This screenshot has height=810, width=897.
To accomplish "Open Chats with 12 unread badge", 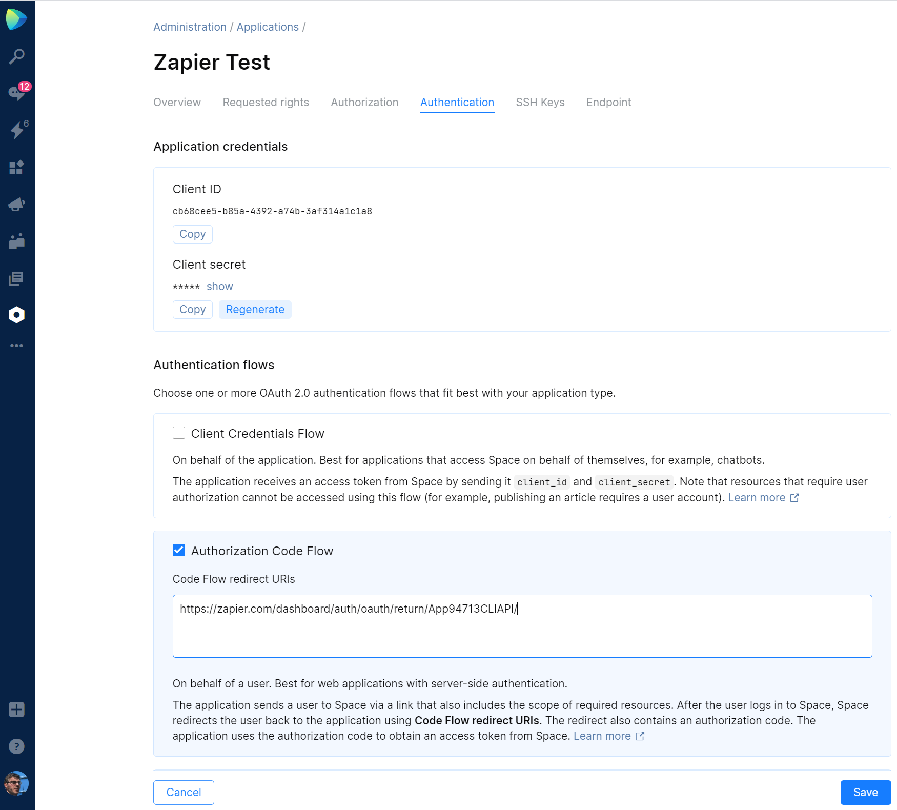I will pos(17,93).
